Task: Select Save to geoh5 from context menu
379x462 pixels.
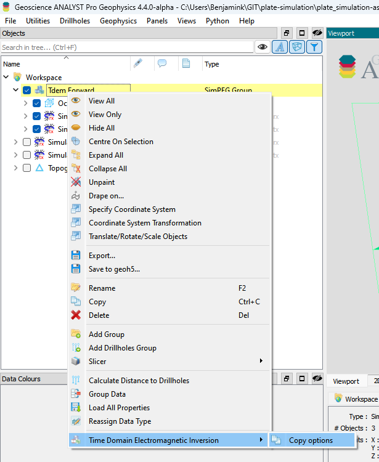Action: click(113, 269)
